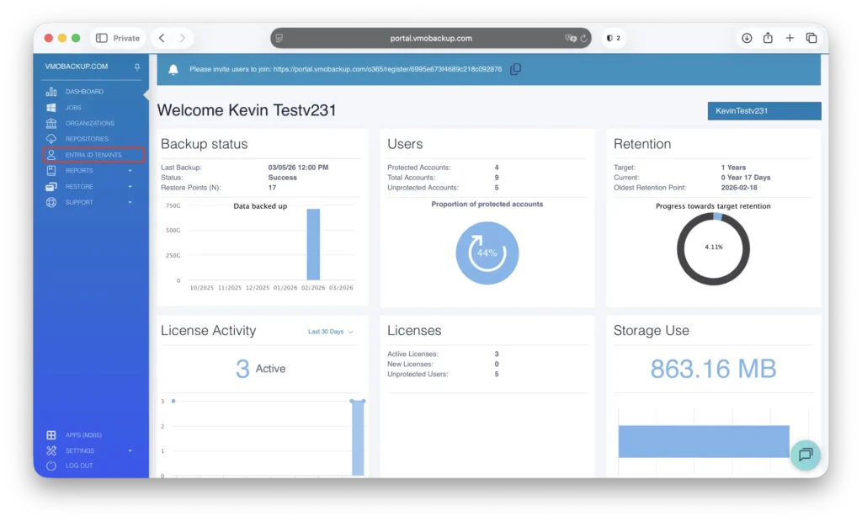Click the notification bell icon
Viewport: 862px width, 522px height.
tap(173, 69)
